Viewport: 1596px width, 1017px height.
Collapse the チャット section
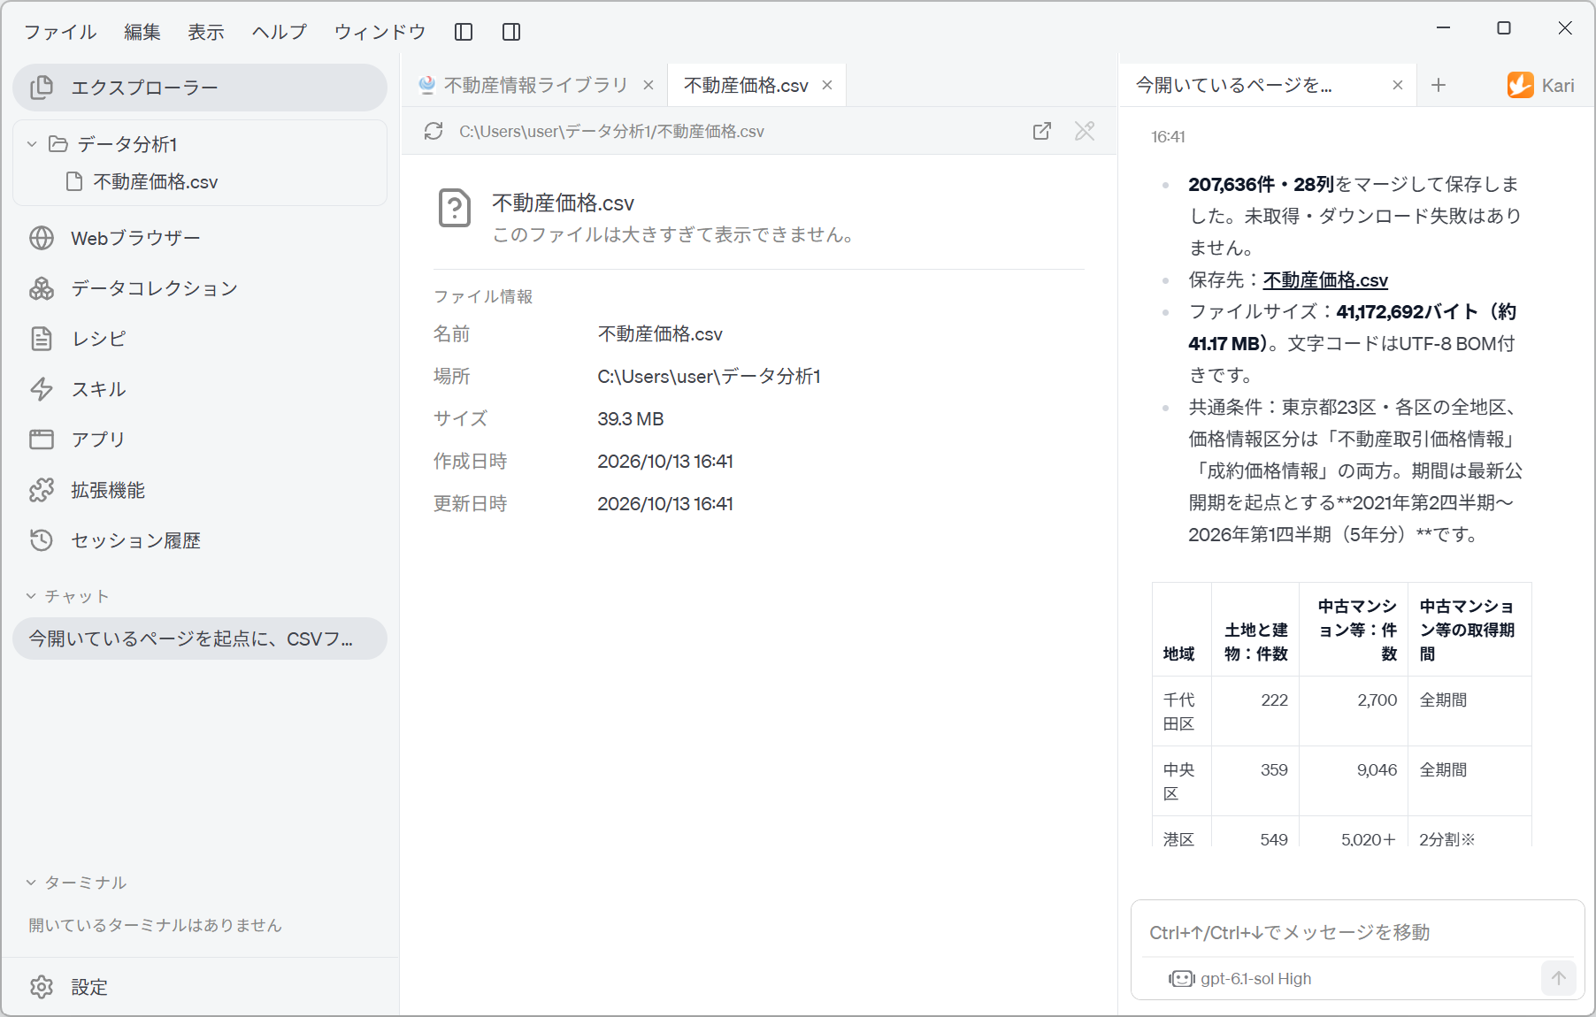coord(31,596)
